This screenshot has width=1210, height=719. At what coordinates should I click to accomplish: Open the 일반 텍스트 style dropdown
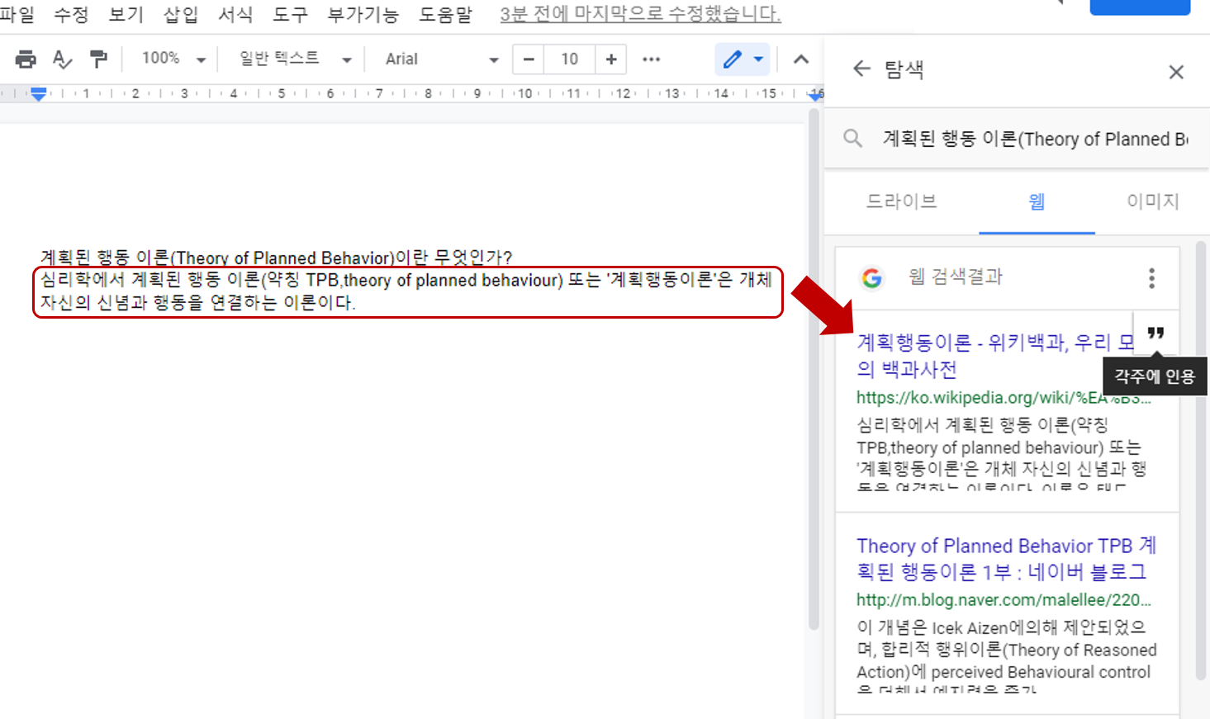pos(295,59)
